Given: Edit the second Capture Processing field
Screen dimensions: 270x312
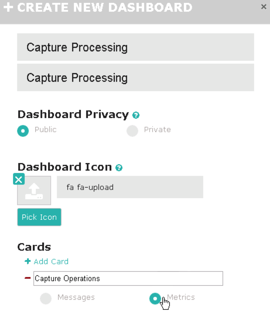Looking at the screenshot, I should [135, 77].
